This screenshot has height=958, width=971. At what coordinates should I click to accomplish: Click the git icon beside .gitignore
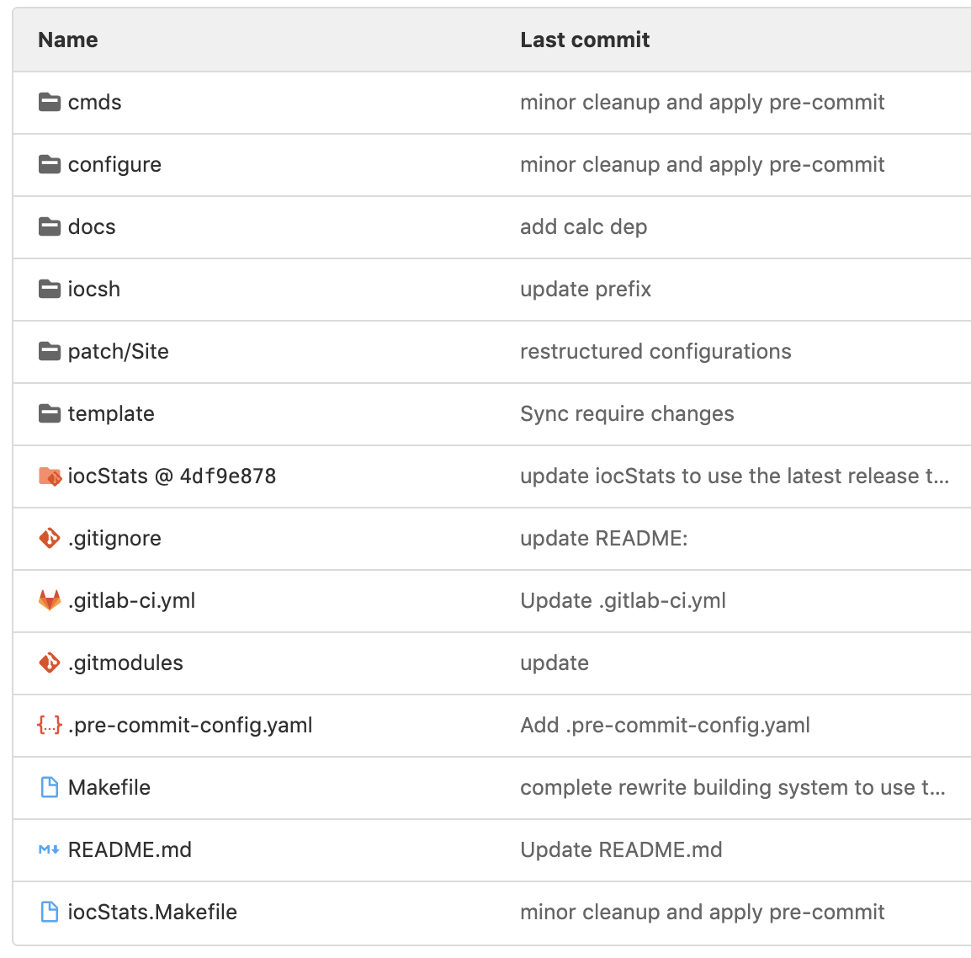(50, 539)
